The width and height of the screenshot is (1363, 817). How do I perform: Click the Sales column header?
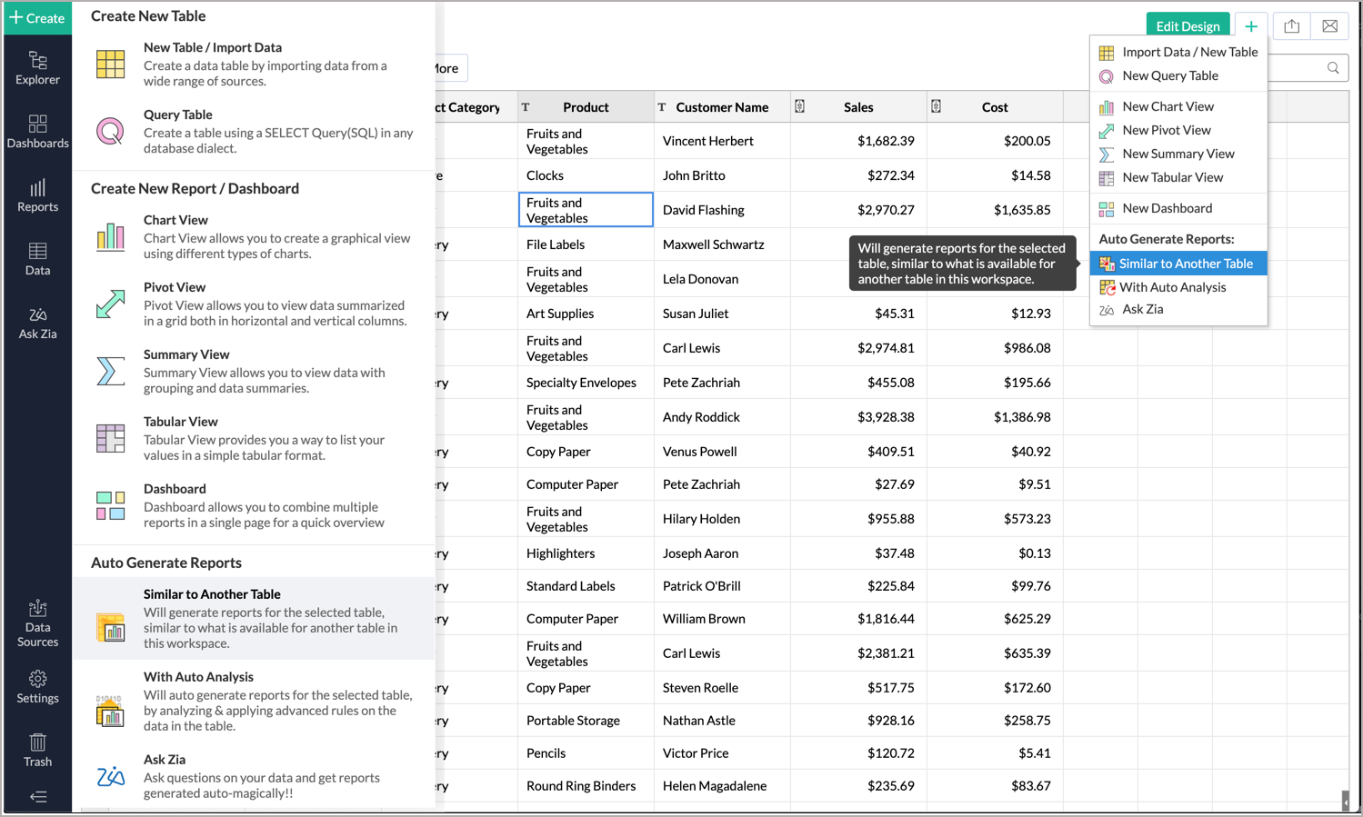point(857,107)
